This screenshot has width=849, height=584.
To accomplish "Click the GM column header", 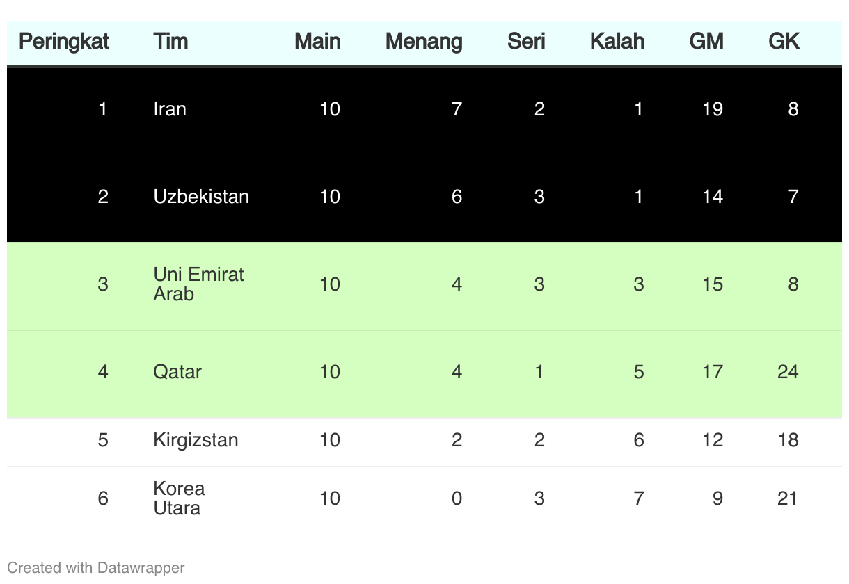I will tap(706, 42).
